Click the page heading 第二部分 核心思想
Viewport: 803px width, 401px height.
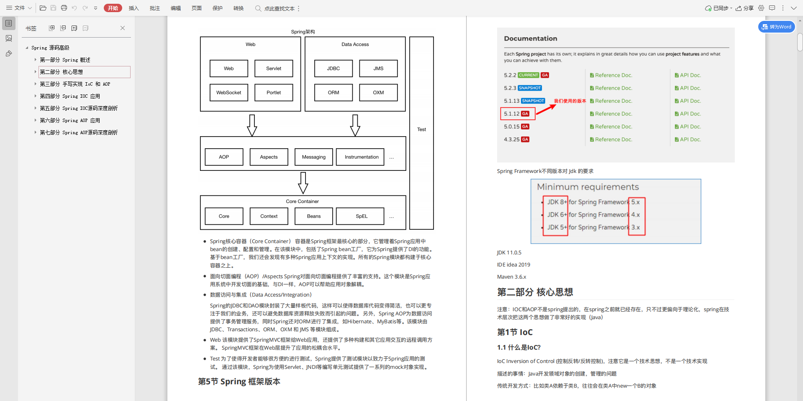coord(535,292)
